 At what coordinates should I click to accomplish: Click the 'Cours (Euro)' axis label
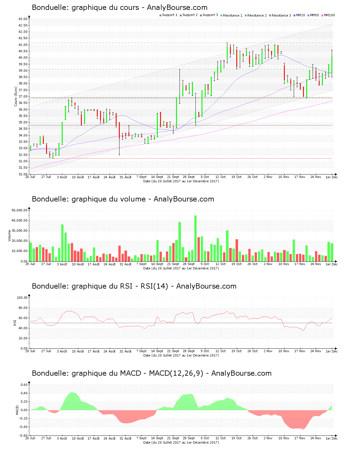(x=16, y=97)
